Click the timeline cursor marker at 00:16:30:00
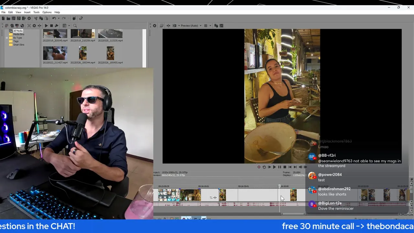 click(x=279, y=186)
